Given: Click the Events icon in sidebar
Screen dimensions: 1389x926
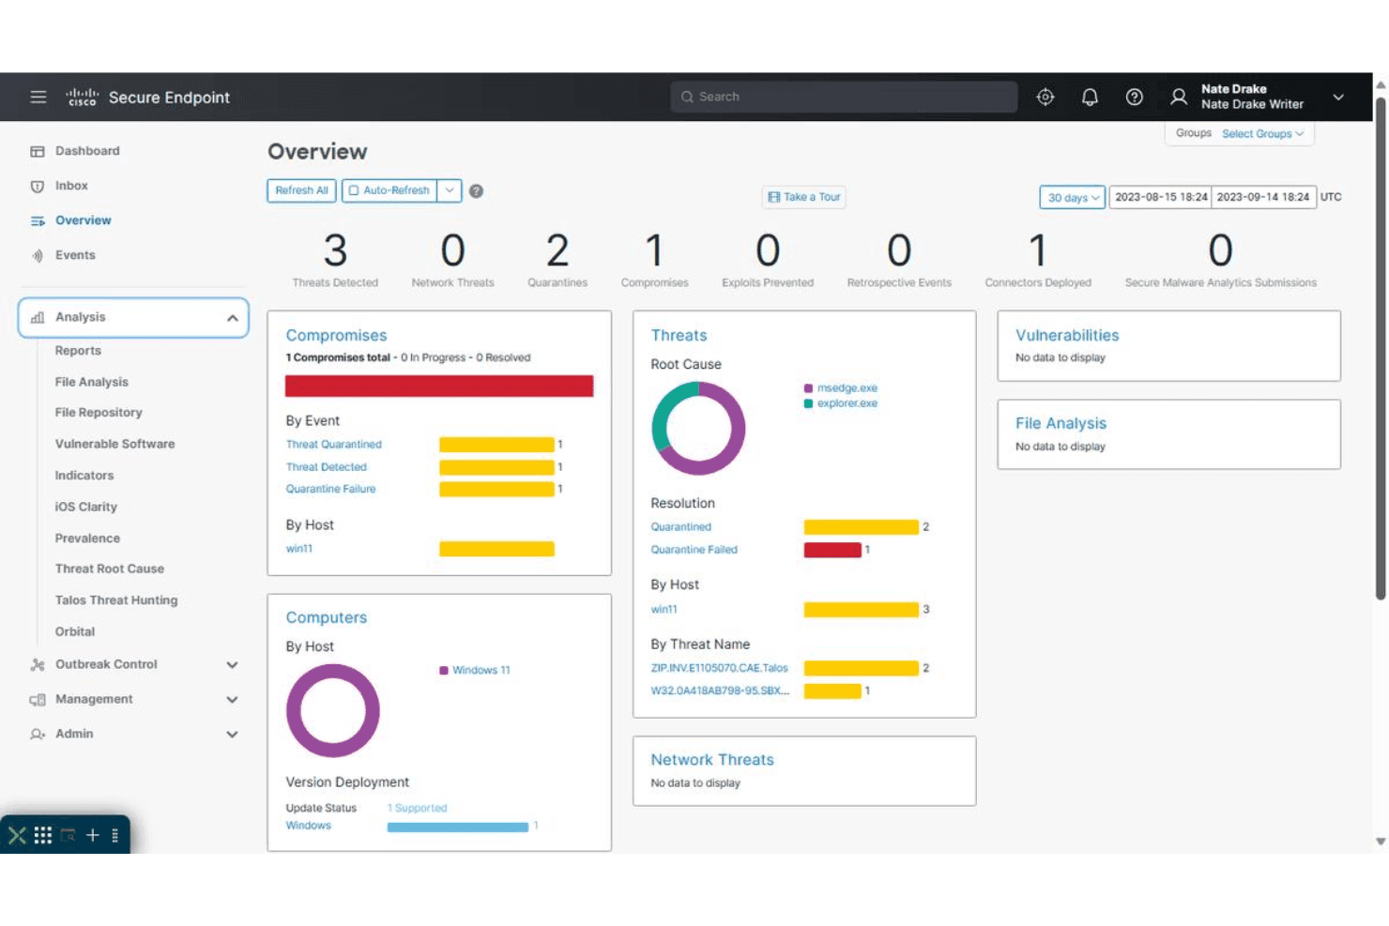Looking at the screenshot, I should pos(38,255).
